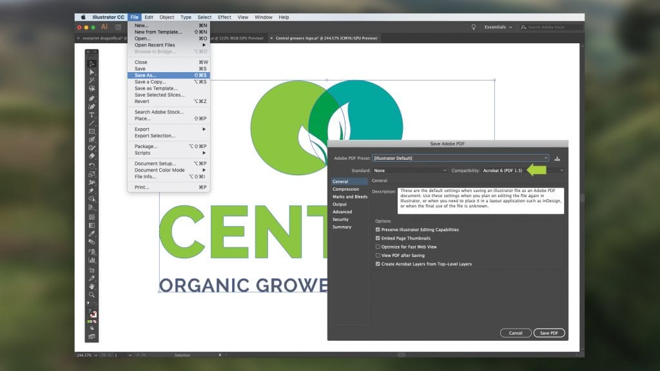Click the Cancel button in Save Adobe PDF
The height and width of the screenshot is (371, 660).
pos(516,333)
